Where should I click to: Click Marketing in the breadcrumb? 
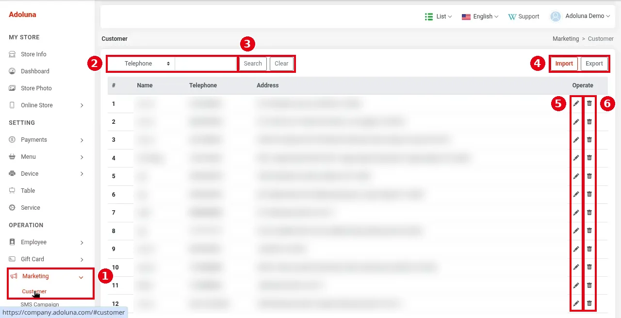(566, 39)
